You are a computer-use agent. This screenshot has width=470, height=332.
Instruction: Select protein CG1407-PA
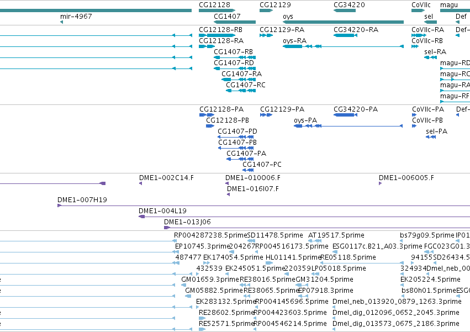[x=240, y=159]
